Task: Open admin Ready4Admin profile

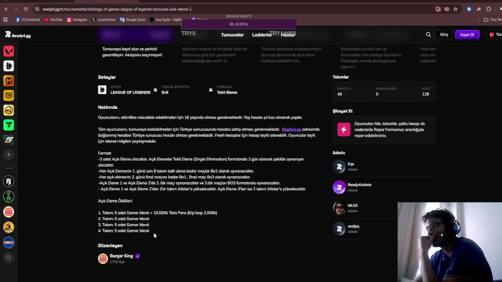Action: [359, 185]
